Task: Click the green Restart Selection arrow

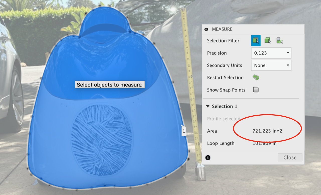Action: pyautogui.click(x=256, y=77)
